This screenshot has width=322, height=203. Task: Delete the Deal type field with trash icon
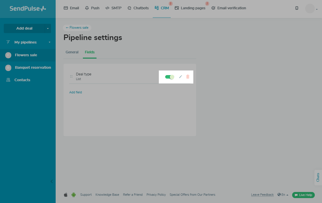pyautogui.click(x=188, y=77)
